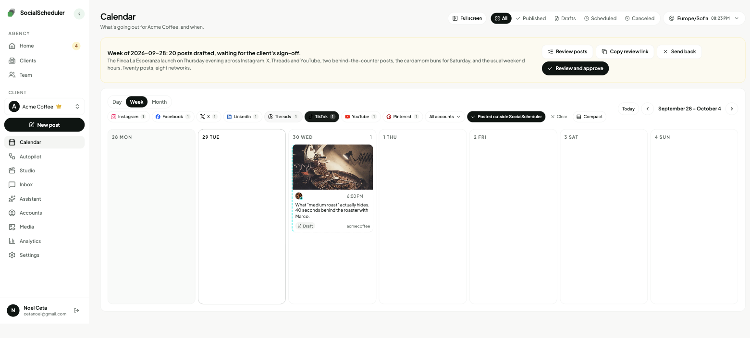750x338 pixels.
Task: Switch to Week view
Action: pos(136,102)
